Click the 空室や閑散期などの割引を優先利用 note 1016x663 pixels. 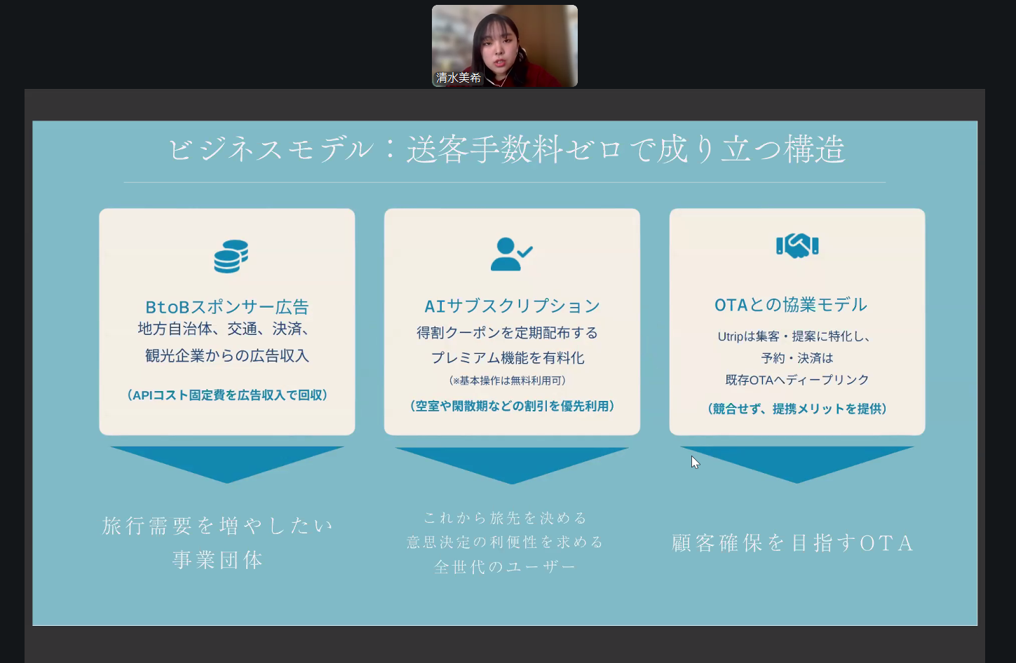512,406
